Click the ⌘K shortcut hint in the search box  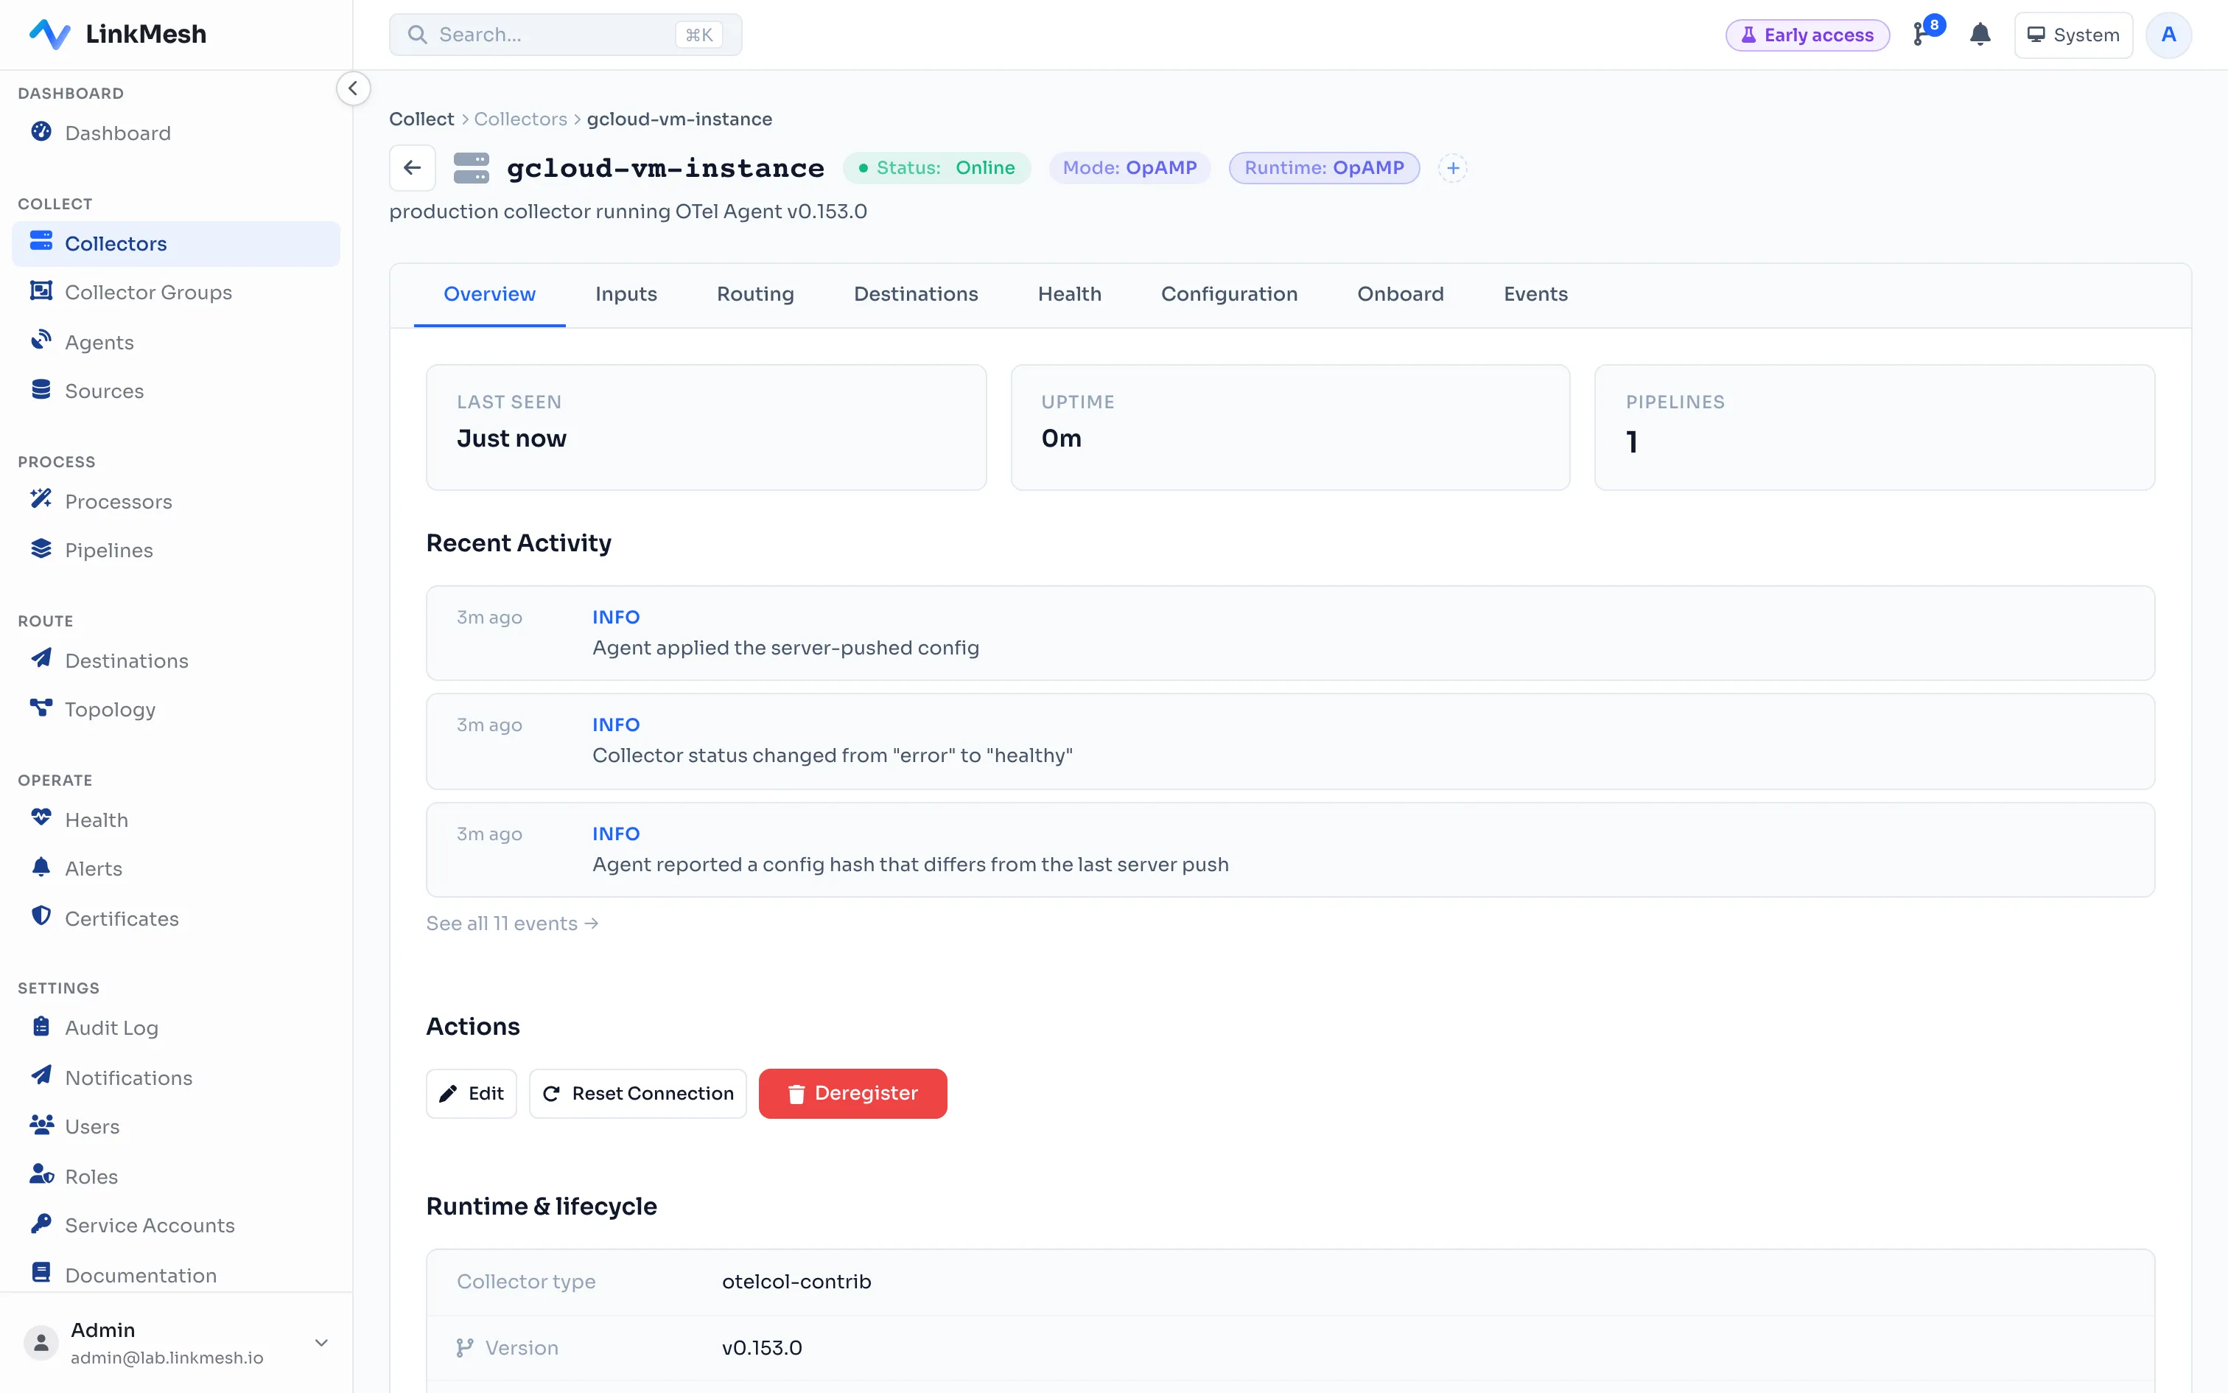[698, 35]
